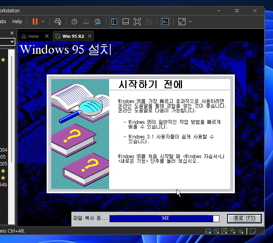The height and width of the screenshot is (243, 273).
Task: Click the floppy drive status icon
Action: [x=224, y=231]
